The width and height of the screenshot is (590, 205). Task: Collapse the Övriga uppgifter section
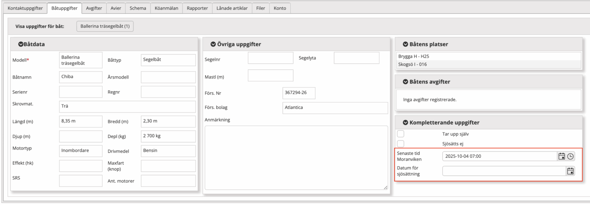point(213,44)
